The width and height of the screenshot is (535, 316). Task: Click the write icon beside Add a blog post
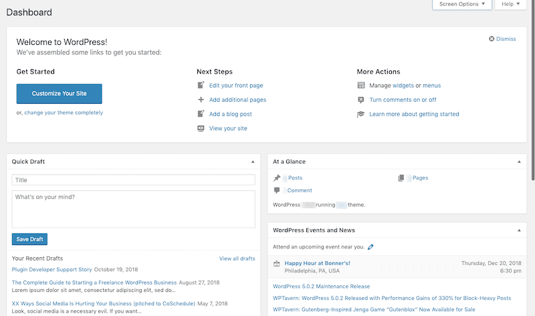[201, 114]
